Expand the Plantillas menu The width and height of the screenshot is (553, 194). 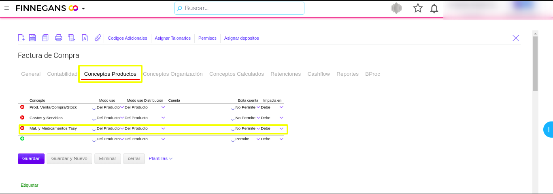pyautogui.click(x=160, y=159)
